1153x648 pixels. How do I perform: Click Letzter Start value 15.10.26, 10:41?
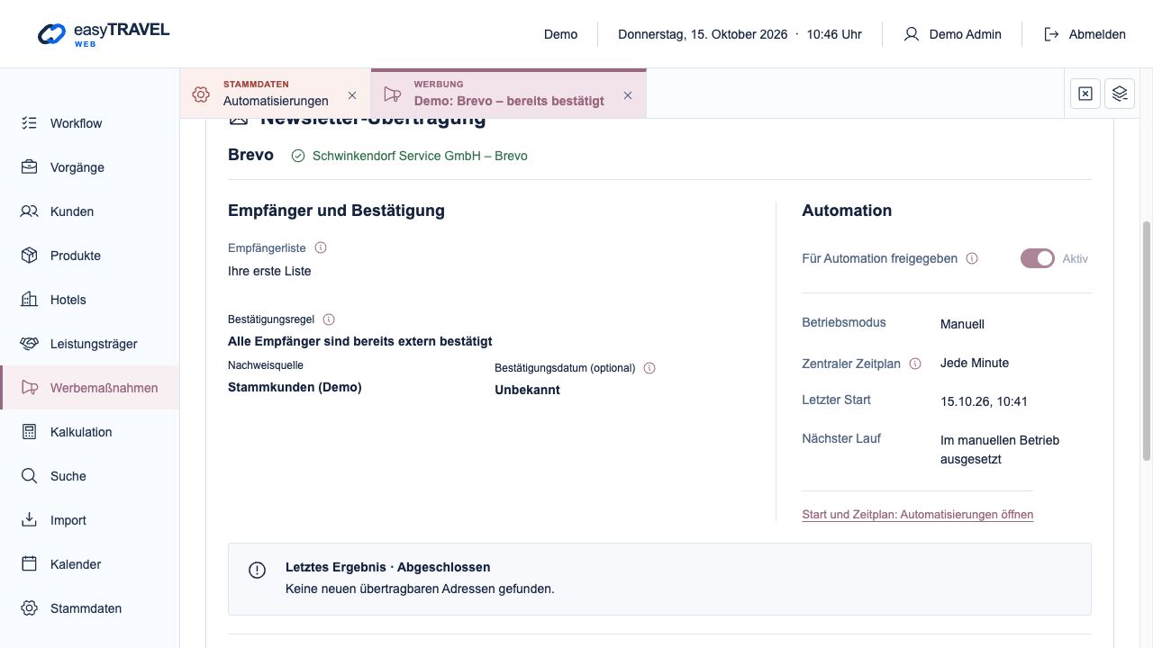(x=984, y=401)
